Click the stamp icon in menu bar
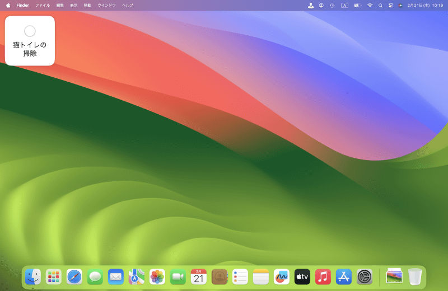448x291 pixels. pos(311,5)
